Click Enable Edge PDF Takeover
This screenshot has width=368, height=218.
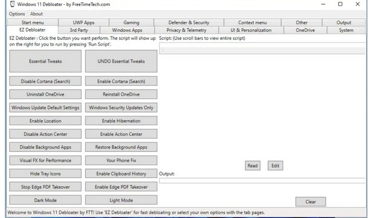[121, 187]
